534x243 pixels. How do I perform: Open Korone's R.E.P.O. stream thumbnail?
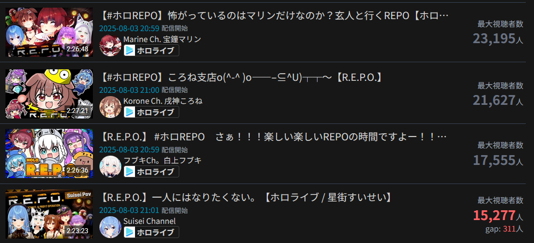coord(49,93)
